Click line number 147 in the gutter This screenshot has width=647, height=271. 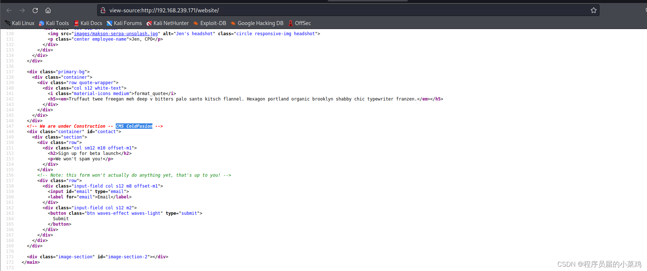click(x=10, y=126)
